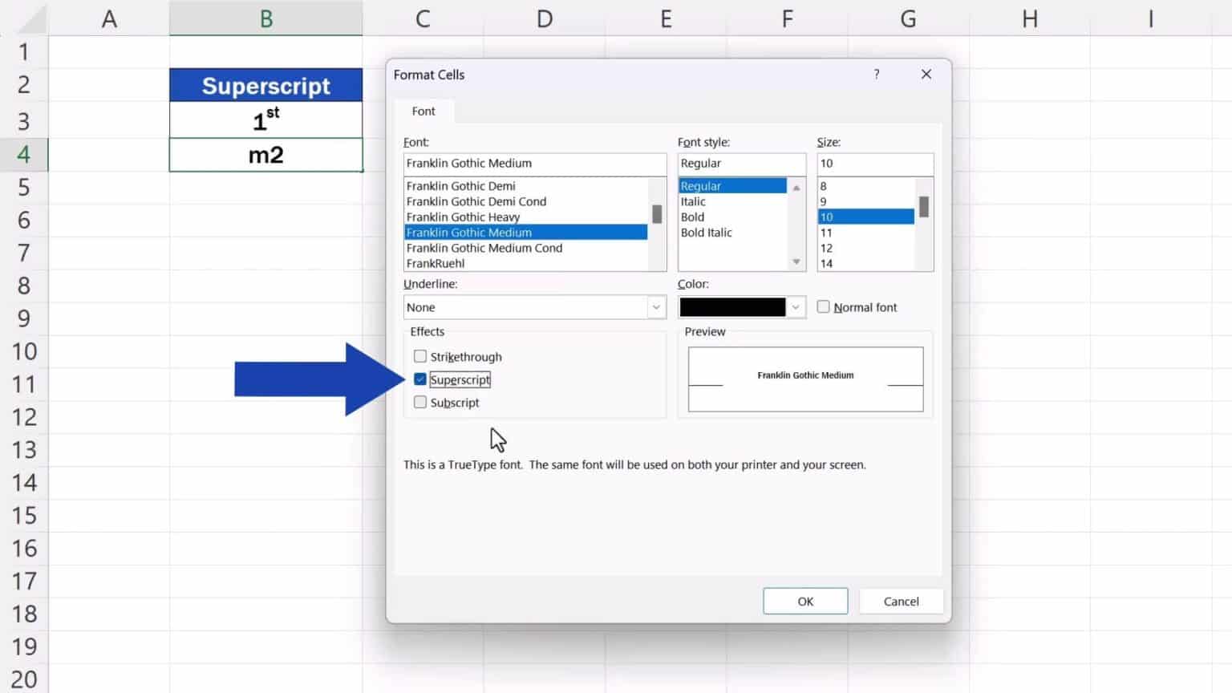Screen dimensions: 1232x693
Task: Click the Help (?) icon in dialog
Action: [x=877, y=74]
